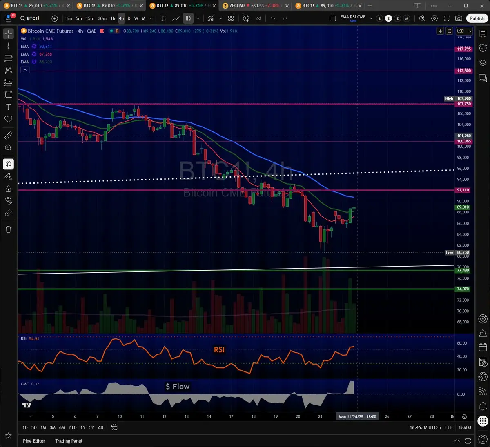Toggle the M layout button
490x447 pixels.
click(x=406, y=18)
